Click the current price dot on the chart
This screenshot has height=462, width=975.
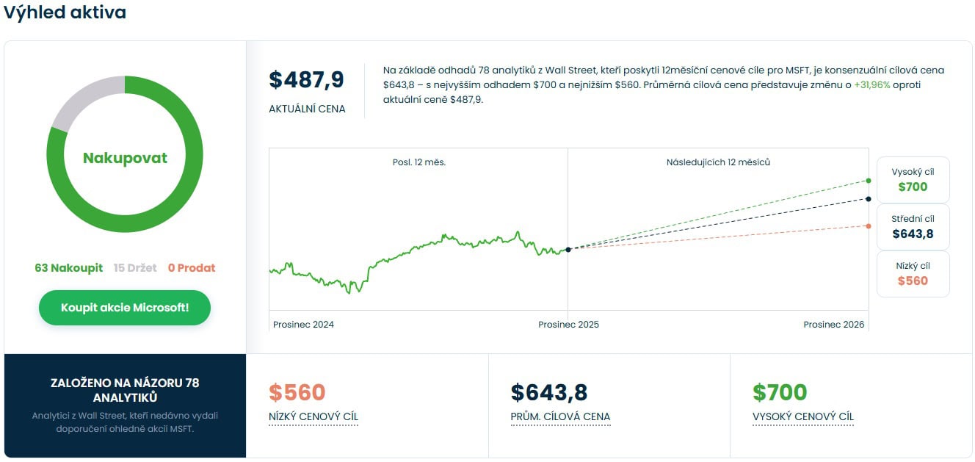tap(568, 250)
